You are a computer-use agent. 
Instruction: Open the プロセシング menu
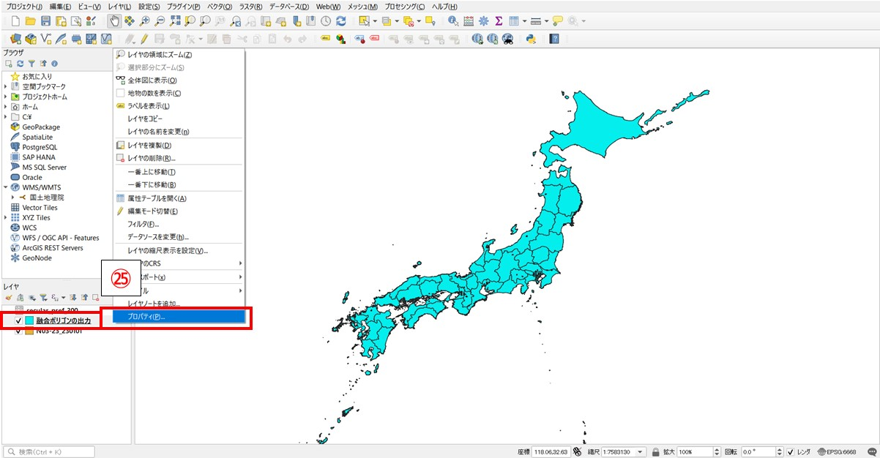point(404,7)
